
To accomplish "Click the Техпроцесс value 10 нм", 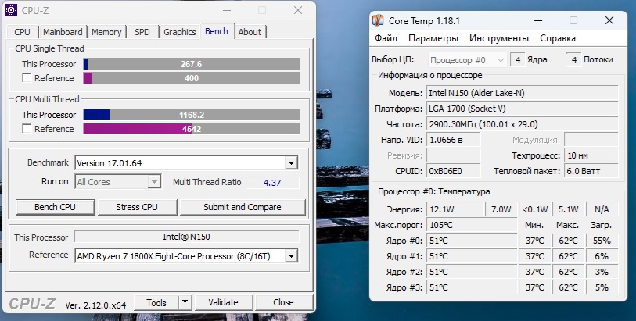I will (591, 155).
